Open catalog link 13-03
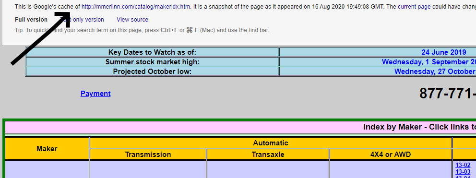Image resolution: width=476 pixels, height=178 pixels. point(463,172)
